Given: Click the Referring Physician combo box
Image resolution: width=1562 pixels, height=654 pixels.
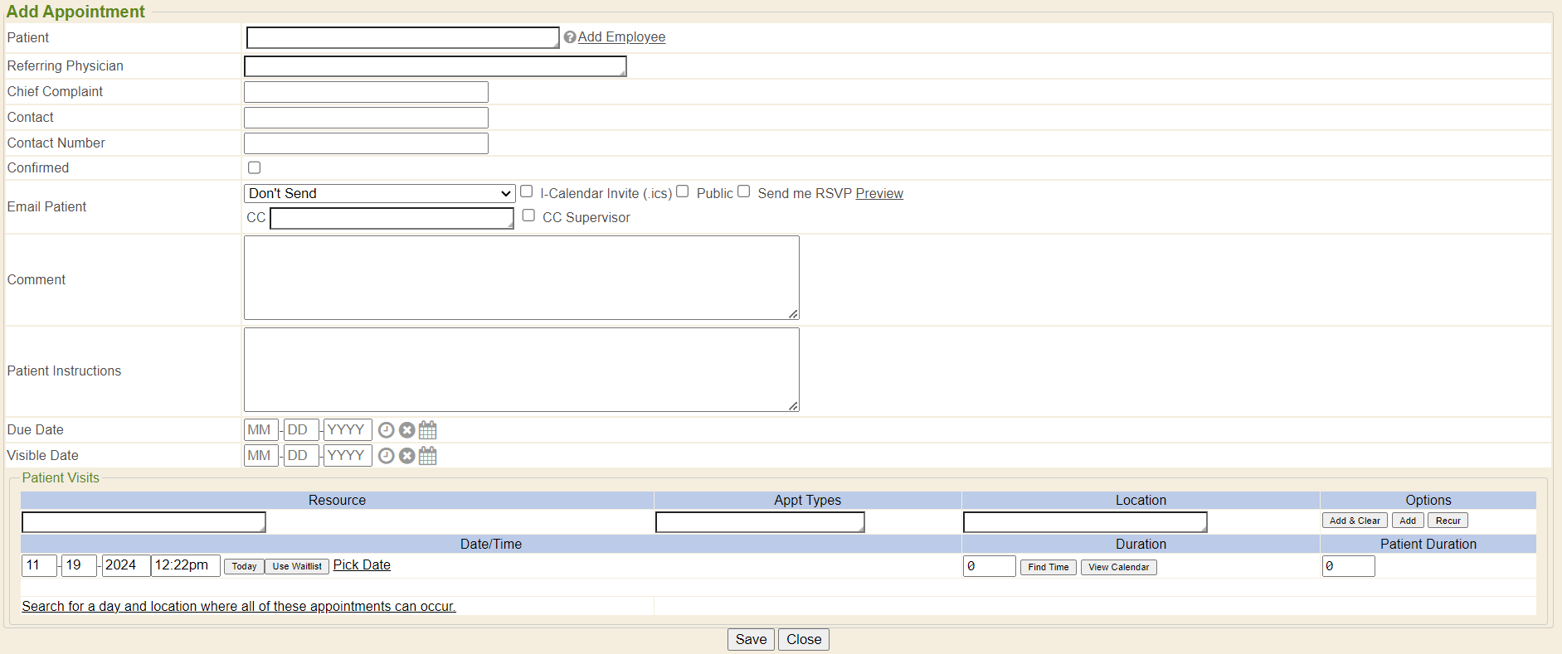Looking at the screenshot, I should click(435, 66).
